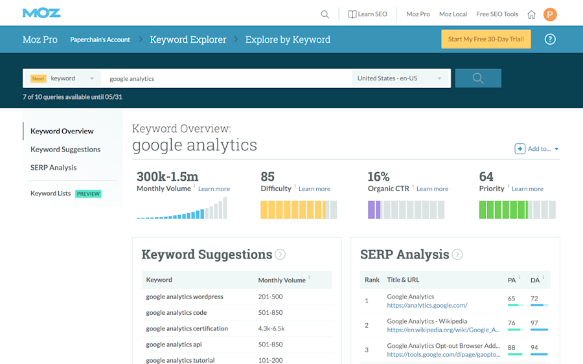Click Keyword Explorer breadcrumb

tap(188, 40)
